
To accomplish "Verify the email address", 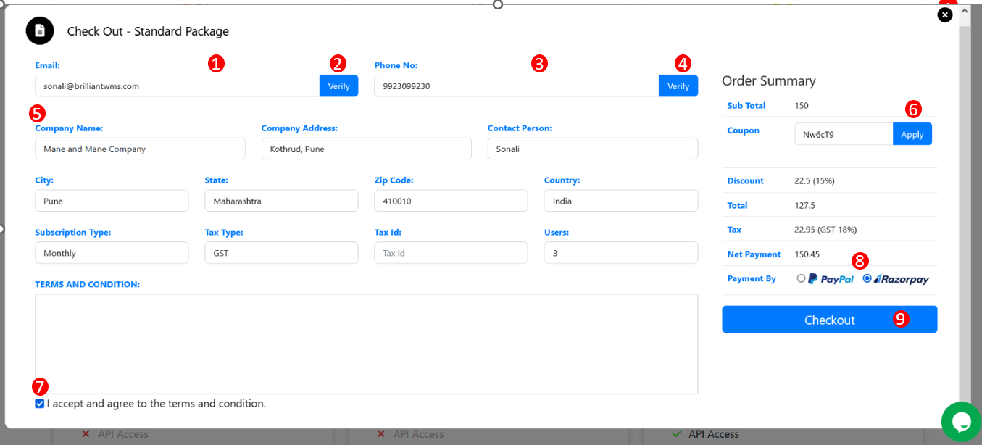I will coord(338,86).
